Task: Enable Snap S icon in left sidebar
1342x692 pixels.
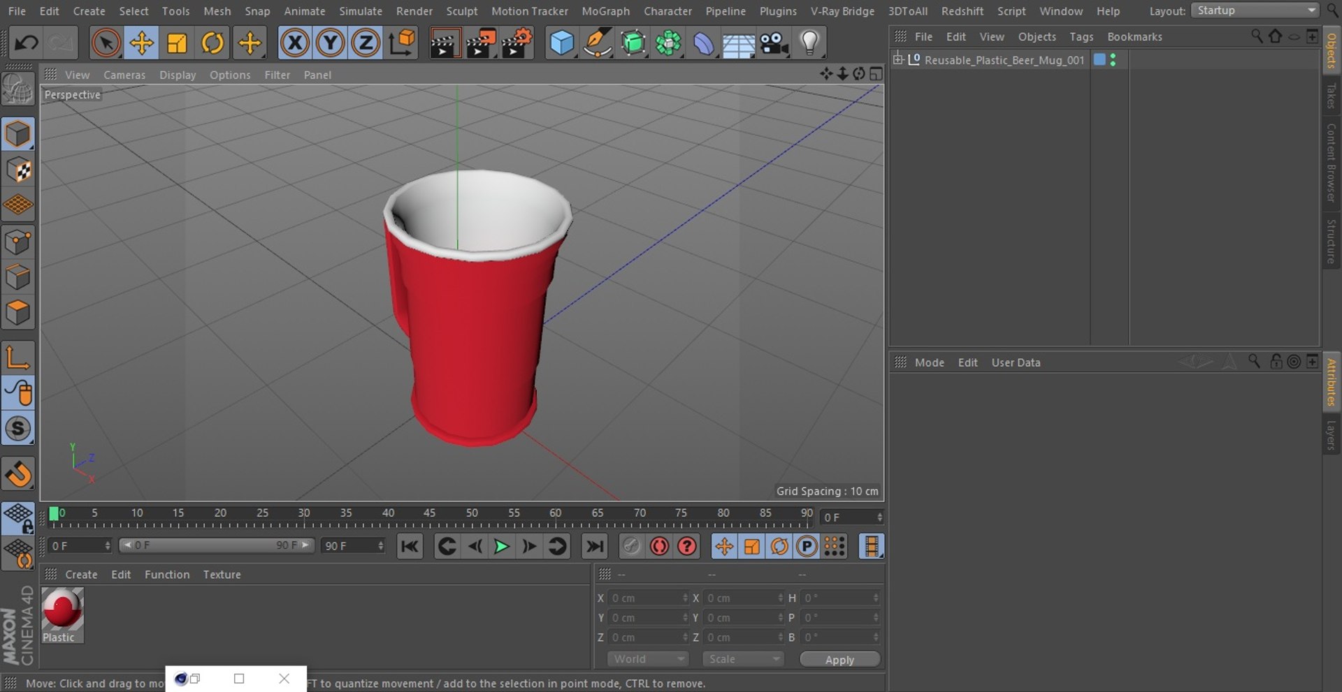Action: tap(18, 428)
